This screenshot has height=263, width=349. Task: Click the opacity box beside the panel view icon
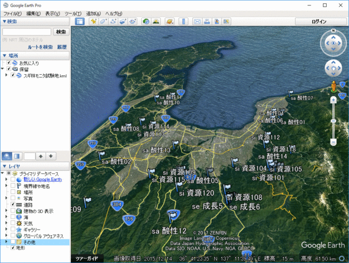pyautogui.click(x=29, y=156)
